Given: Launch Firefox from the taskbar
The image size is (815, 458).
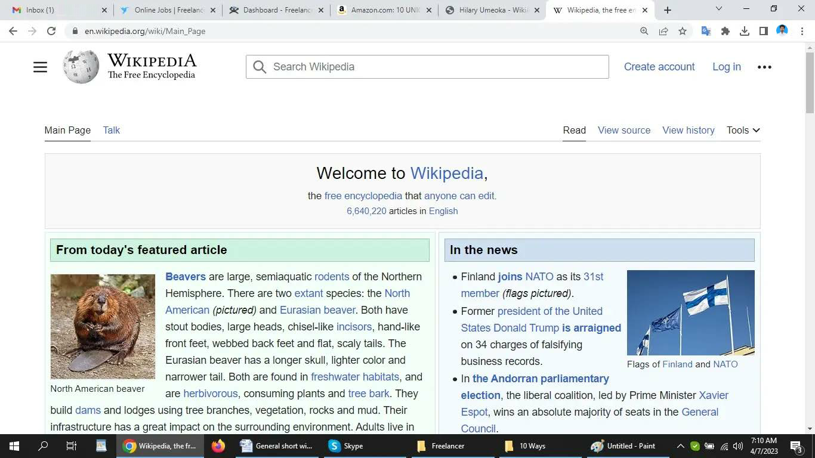Looking at the screenshot, I should click(217, 445).
